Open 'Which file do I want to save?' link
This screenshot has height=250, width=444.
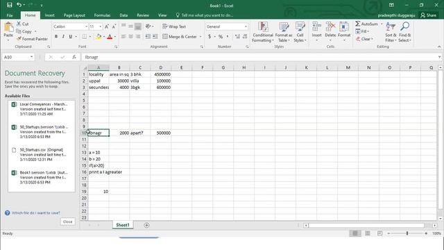pos(35,213)
